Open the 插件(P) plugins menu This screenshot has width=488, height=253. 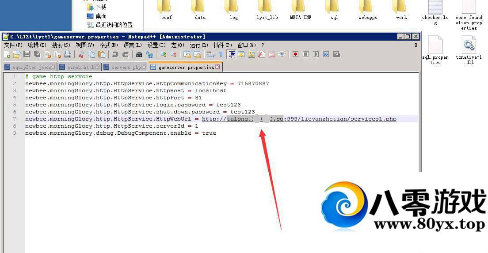[x=222, y=45]
